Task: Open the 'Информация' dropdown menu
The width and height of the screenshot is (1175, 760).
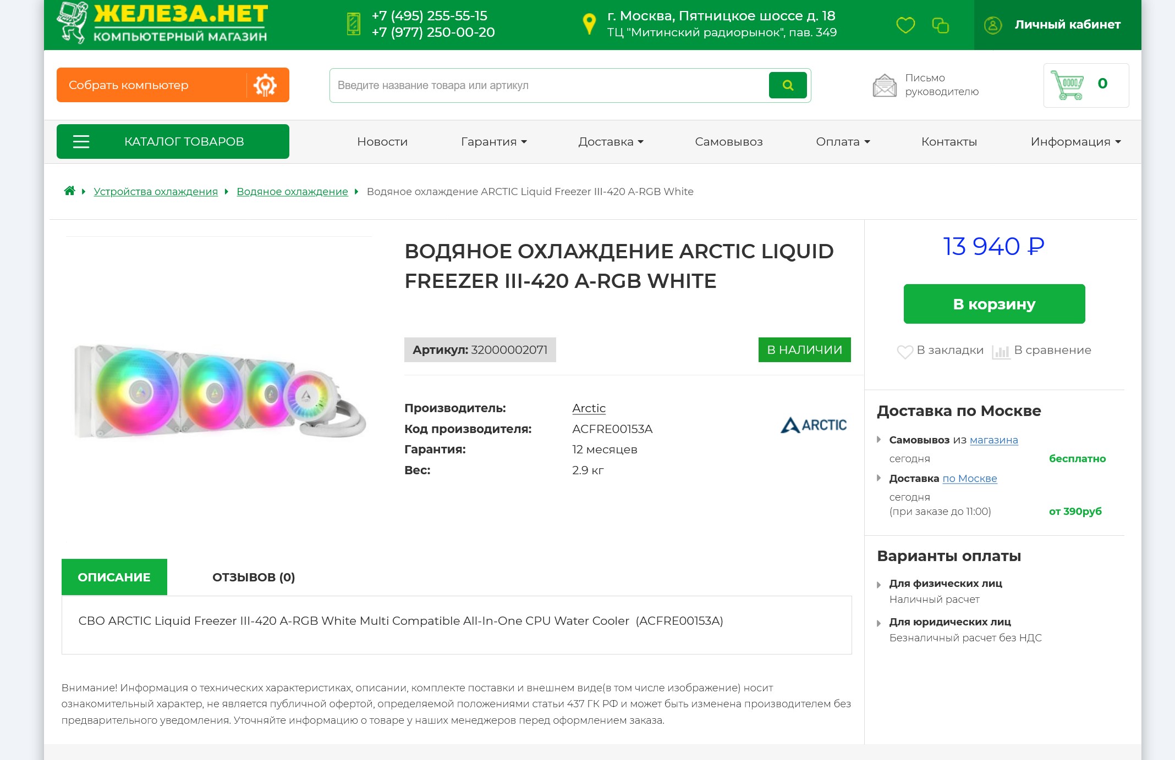Action: click(x=1075, y=142)
